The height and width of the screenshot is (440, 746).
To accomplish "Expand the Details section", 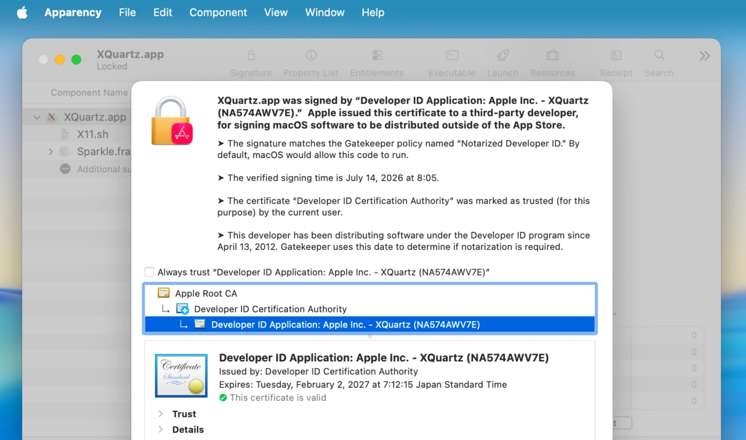I will (160, 430).
